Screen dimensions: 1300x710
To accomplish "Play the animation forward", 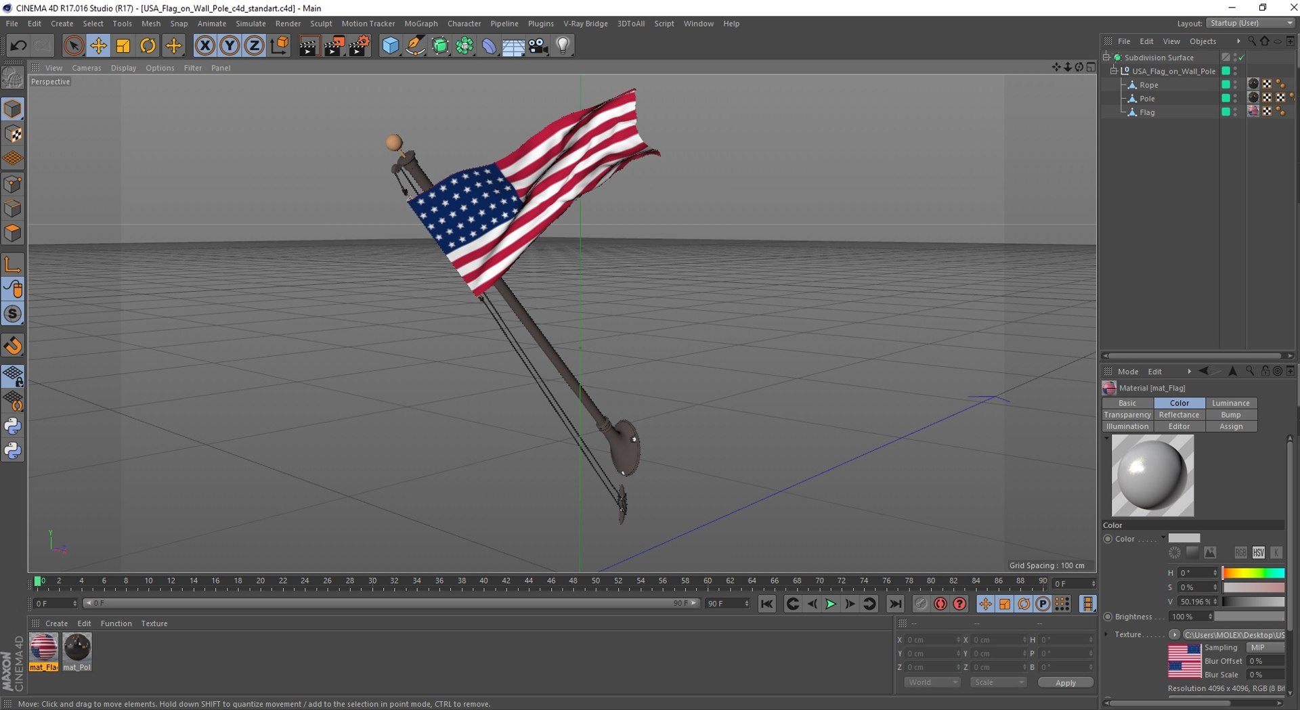I will 831,604.
